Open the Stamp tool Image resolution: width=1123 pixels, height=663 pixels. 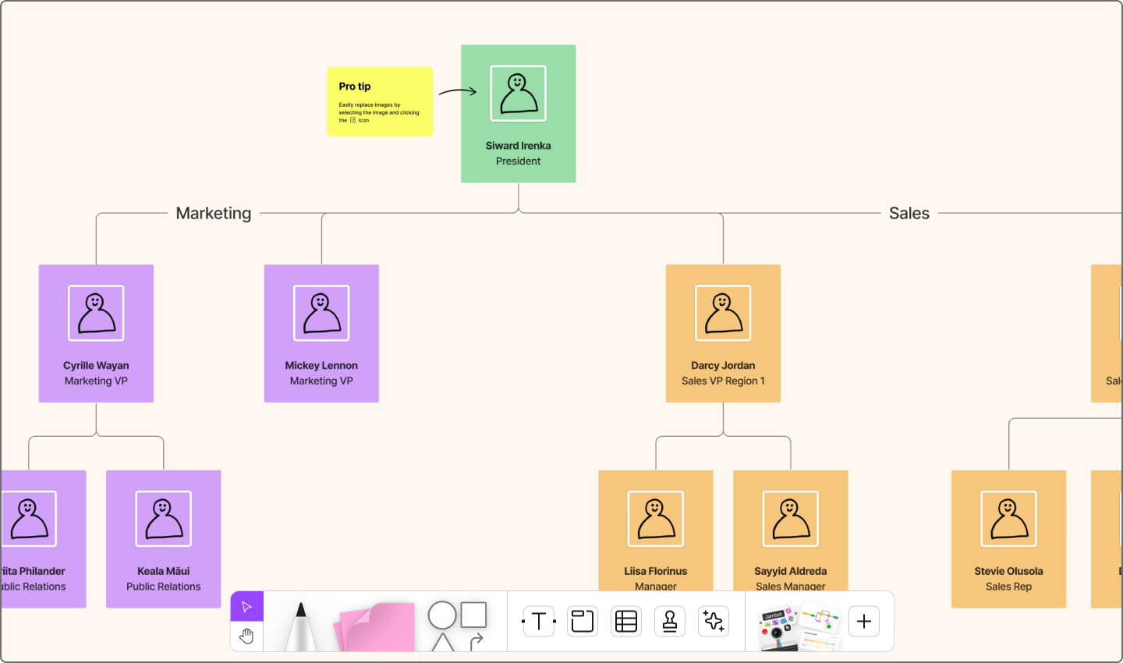tap(669, 621)
